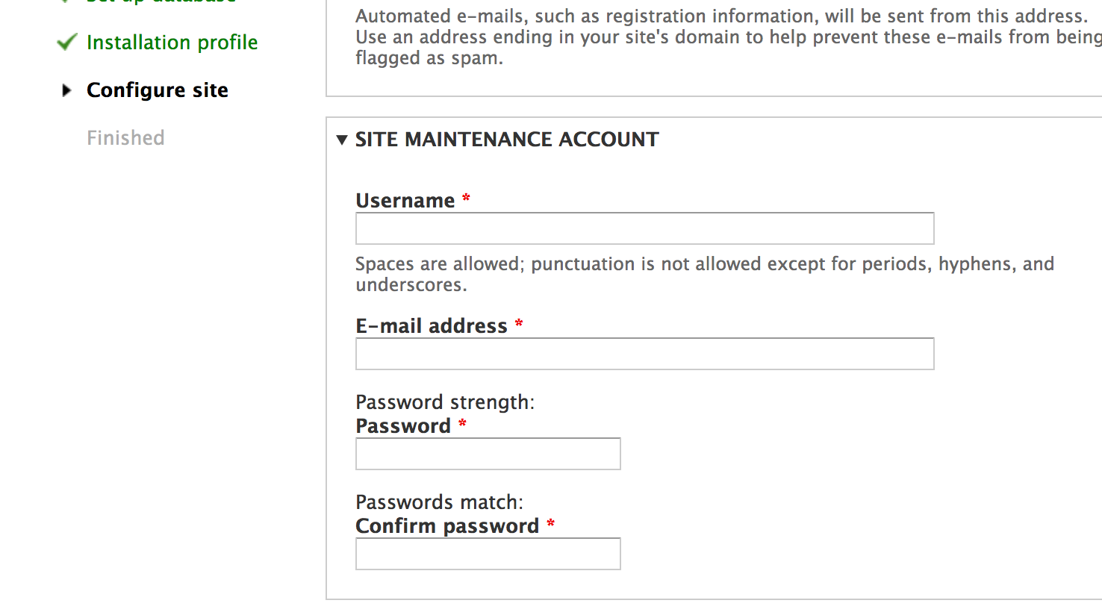This screenshot has width=1102, height=615.
Task: Click the black arrow beside Configure site
Action: point(67,90)
